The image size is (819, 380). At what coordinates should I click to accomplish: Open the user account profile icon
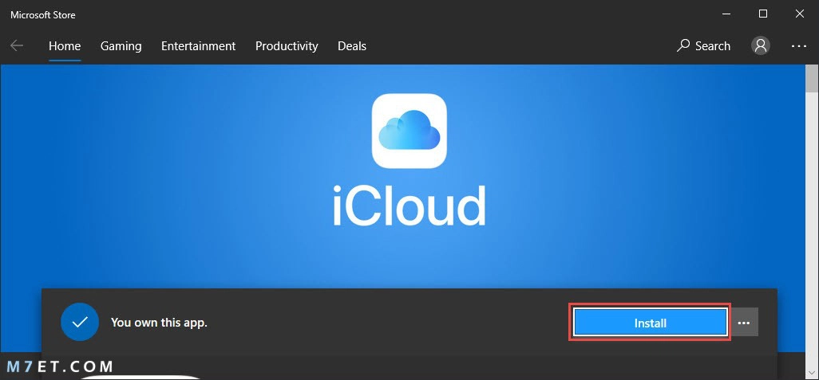point(761,46)
